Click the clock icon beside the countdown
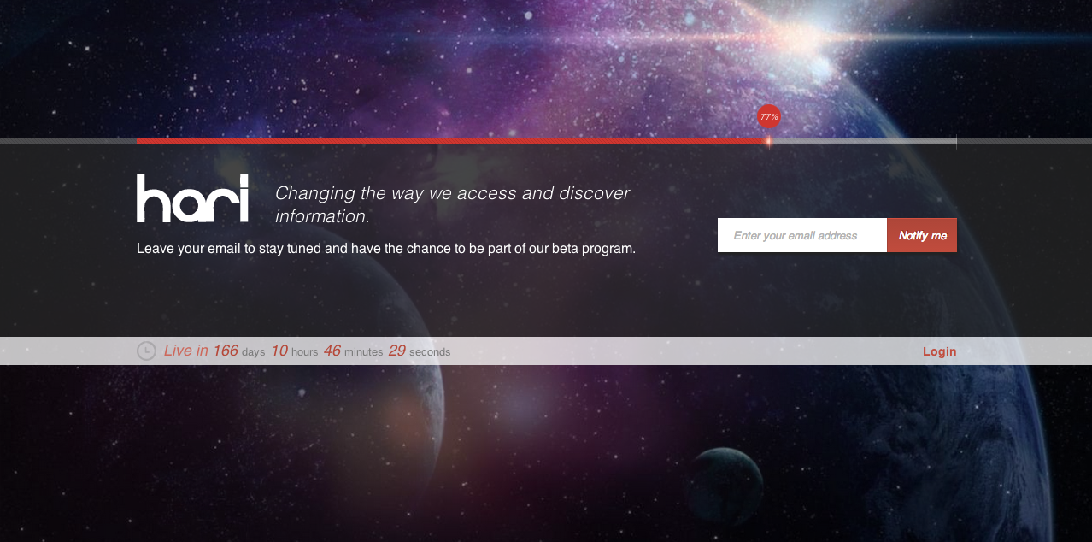This screenshot has width=1092, height=542. pos(146,351)
